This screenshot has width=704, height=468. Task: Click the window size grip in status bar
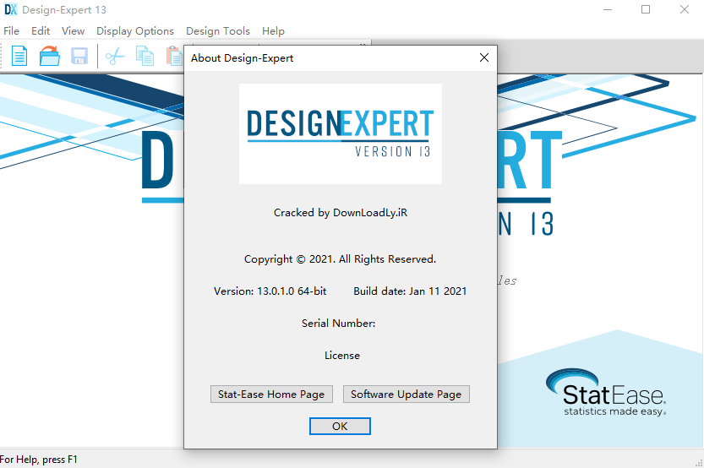pyautogui.click(x=699, y=463)
